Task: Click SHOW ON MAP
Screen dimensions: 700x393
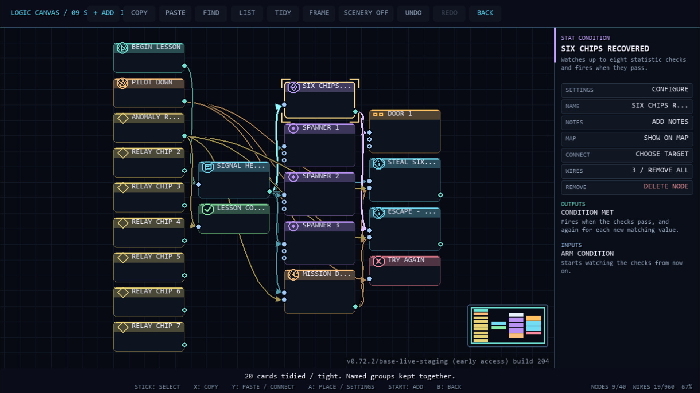Action: coord(627,138)
